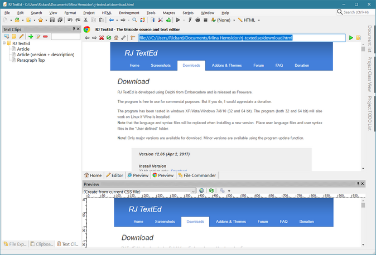Switch to the Home document tab
376x255 pixels.
coord(93,175)
